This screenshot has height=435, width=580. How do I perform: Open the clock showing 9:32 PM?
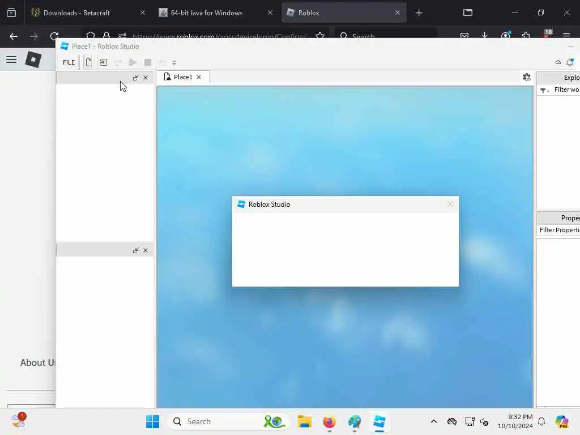pyautogui.click(x=515, y=421)
